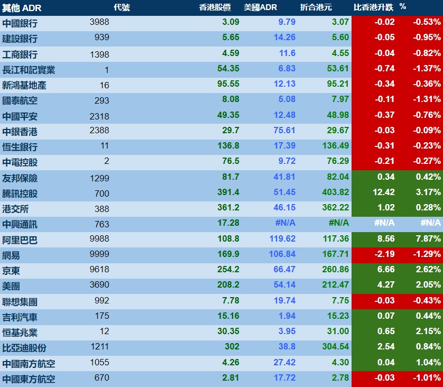Select the 國泰航空 row name
The image size is (443, 387).
(x=20, y=100)
